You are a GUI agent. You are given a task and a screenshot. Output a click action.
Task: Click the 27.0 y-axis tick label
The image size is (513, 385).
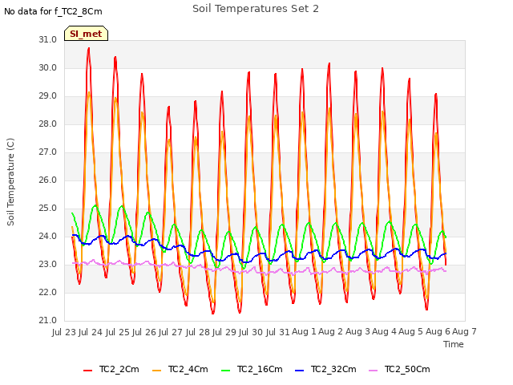click(48, 152)
